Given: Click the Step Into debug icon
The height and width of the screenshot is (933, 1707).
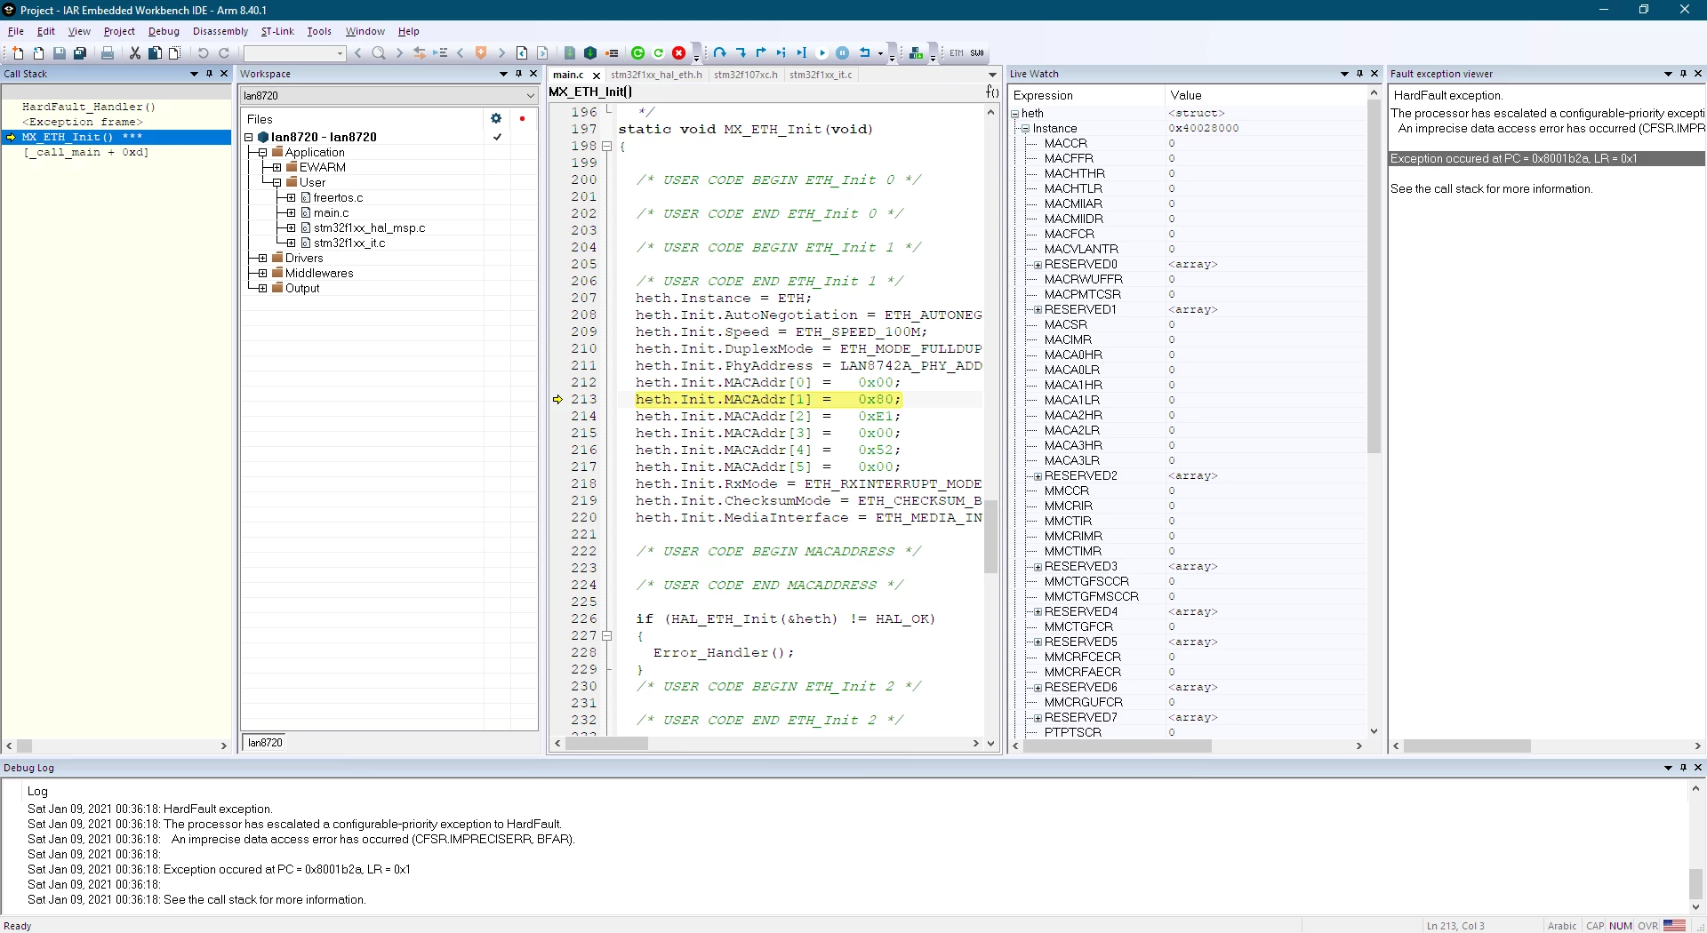Looking at the screenshot, I should (741, 53).
